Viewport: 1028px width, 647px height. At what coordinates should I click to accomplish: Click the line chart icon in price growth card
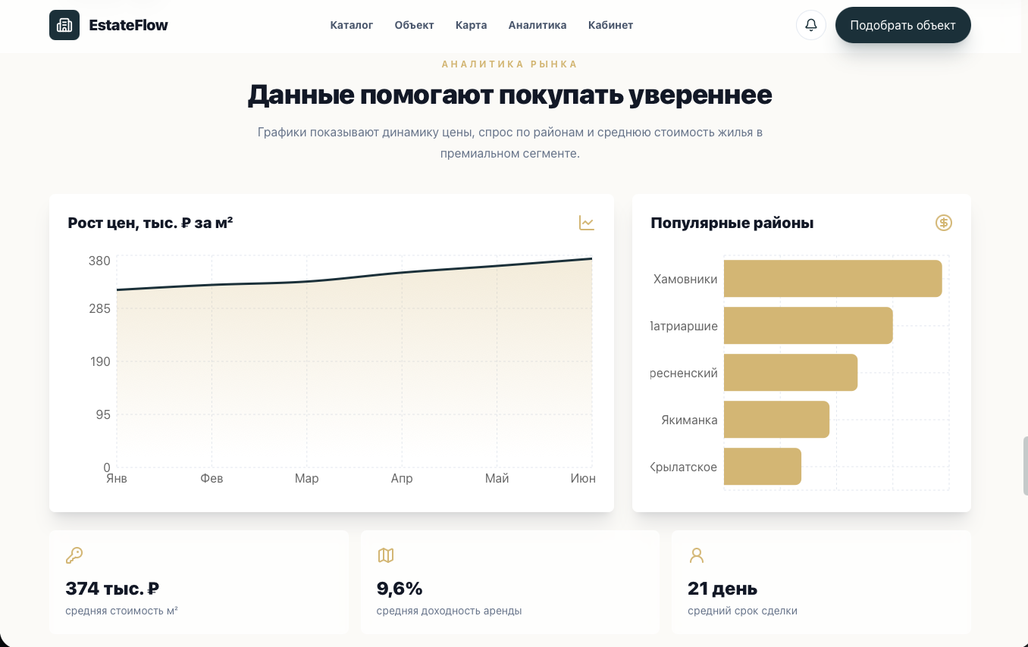[x=587, y=223]
